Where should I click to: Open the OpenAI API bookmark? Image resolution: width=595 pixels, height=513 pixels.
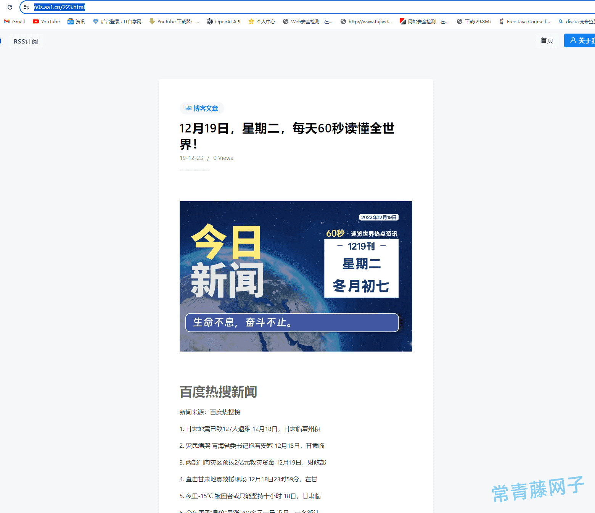(x=224, y=22)
